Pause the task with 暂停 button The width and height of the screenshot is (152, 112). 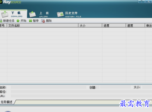tap(34, 21)
